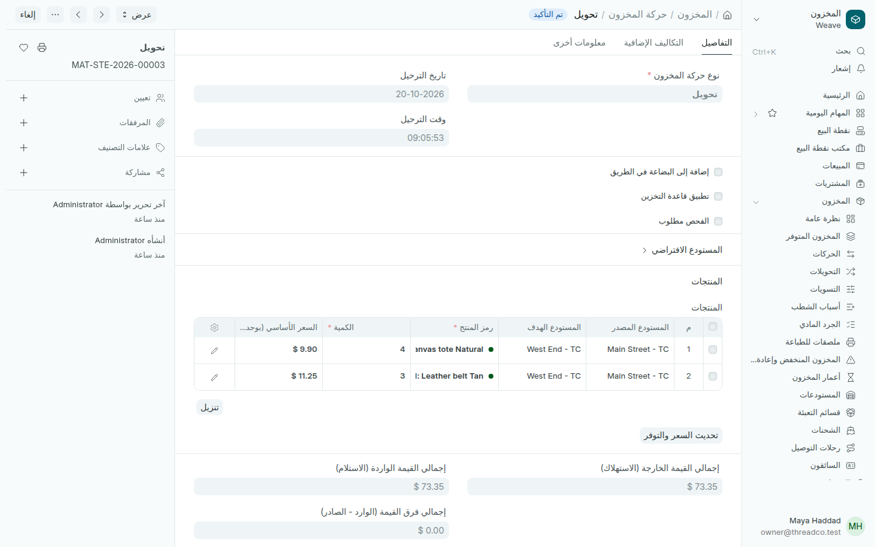Open notifications bell إشعار
The image size is (875, 547).
tap(860, 69)
